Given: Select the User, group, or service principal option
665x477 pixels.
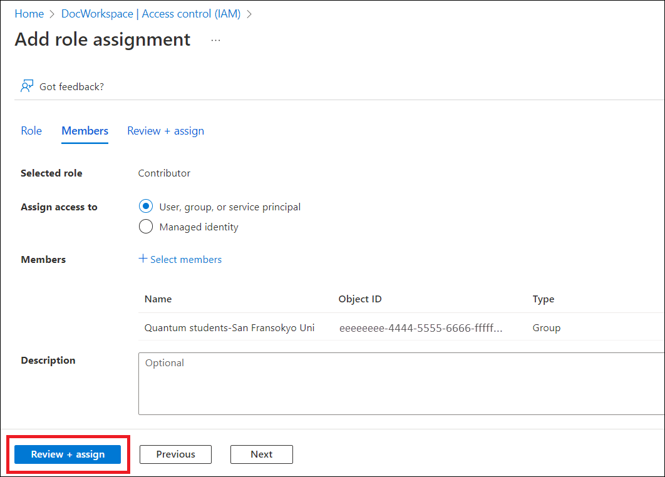Looking at the screenshot, I should click(x=145, y=206).
